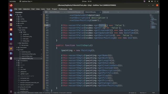
Task: Expand the public folder
Action: 17,23
